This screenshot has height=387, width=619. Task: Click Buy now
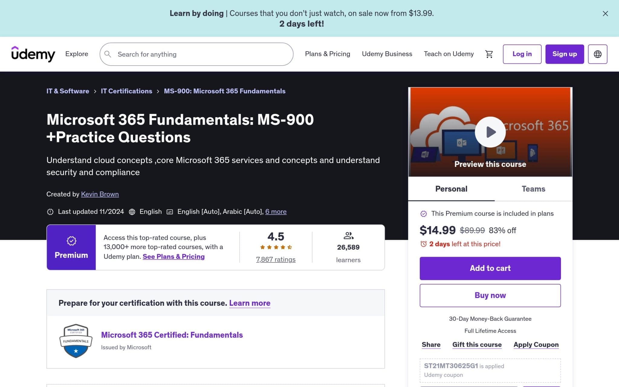(490, 295)
